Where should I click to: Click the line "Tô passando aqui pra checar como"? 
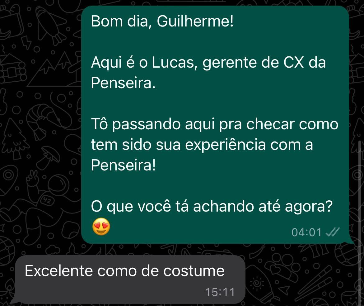point(215,124)
